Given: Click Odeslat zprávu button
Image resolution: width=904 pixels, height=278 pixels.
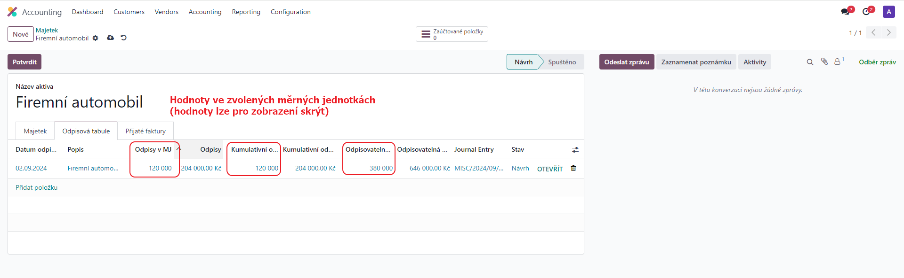Looking at the screenshot, I should (627, 62).
